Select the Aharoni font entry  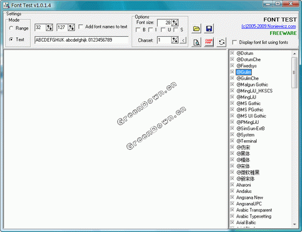[243, 185]
